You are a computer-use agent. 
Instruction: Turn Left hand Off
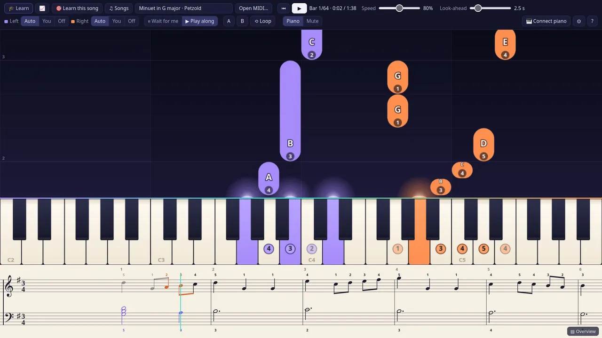click(x=62, y=21)
